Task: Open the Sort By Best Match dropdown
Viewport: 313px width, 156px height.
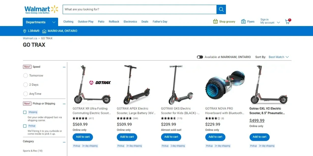Action: [x=278, y=57]
